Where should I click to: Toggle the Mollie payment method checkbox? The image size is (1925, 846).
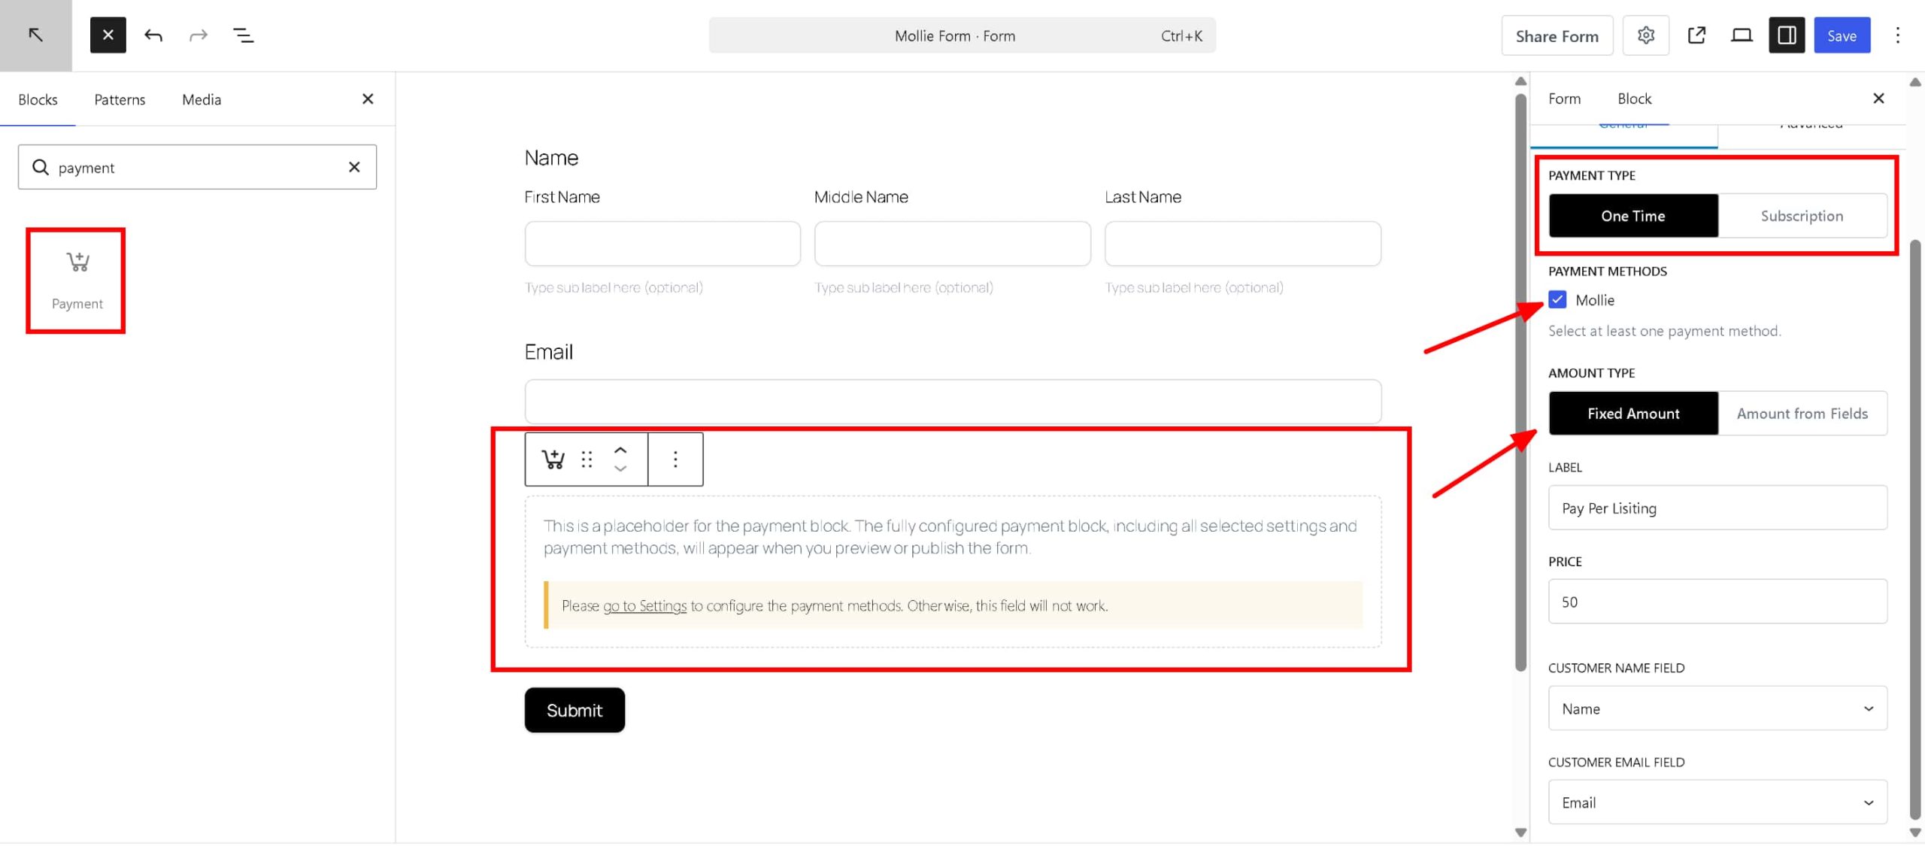pyautogui.click(x=1557, y=300)
